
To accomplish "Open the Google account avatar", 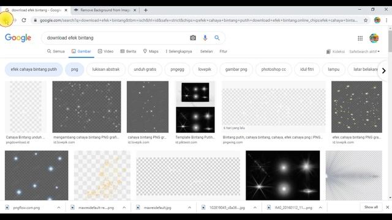I will pyautogui.click(x=374, y=38).
